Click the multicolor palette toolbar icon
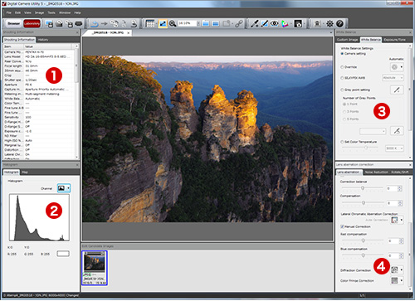415x301 pixels. pos(285,24)
